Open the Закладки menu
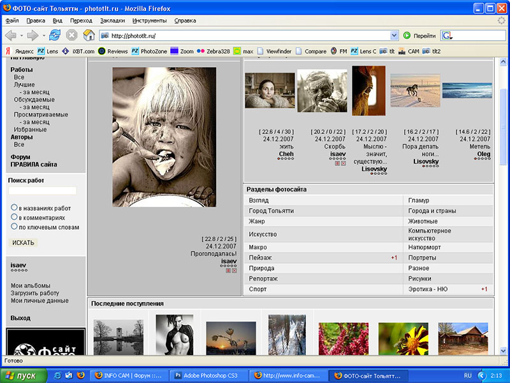 pos(112,20)
